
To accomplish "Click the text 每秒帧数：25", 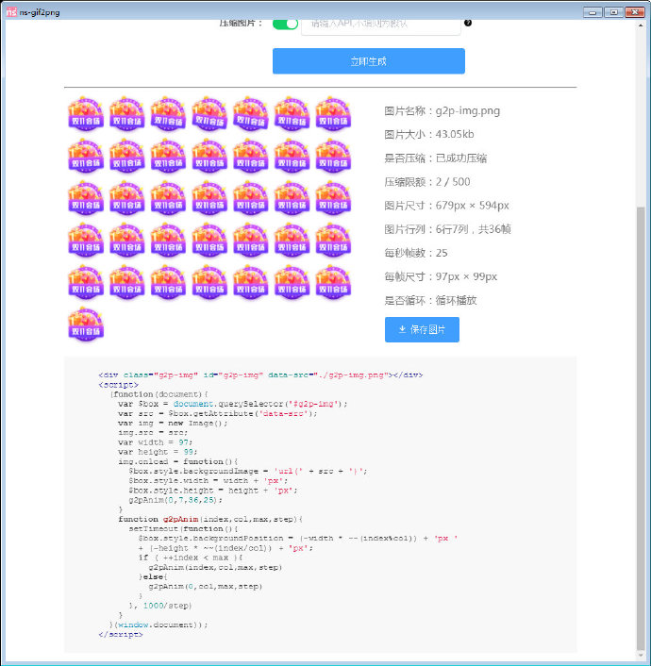I will pyautogui.click(x=415, y=253).
